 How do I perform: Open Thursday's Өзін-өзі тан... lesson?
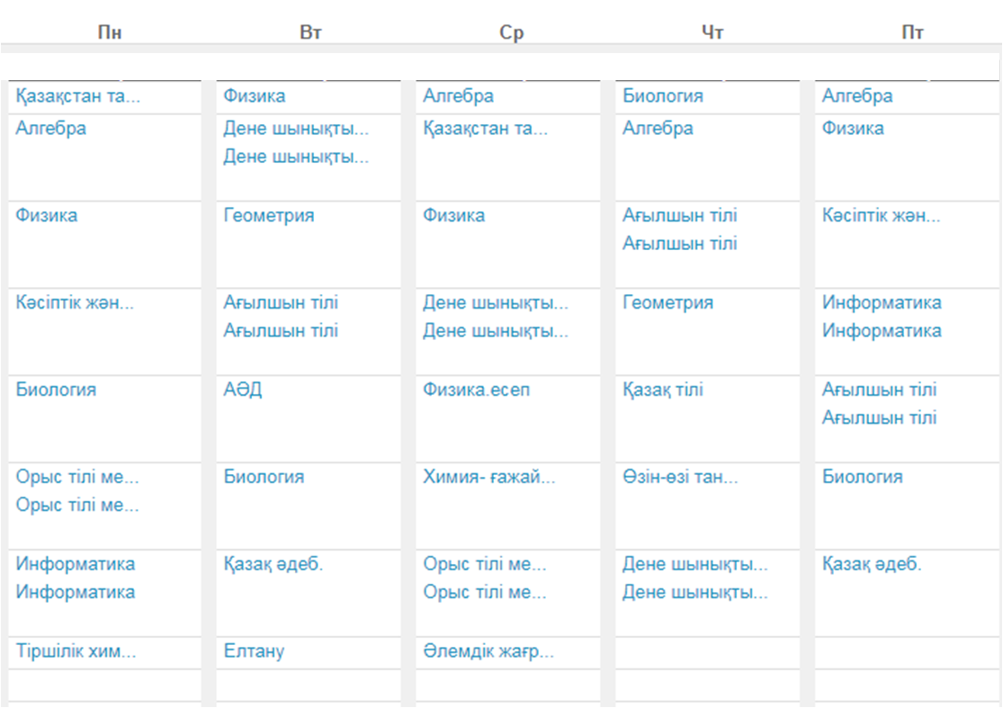click(680, 477)
